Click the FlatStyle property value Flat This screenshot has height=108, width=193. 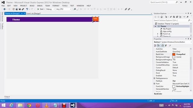174,81
